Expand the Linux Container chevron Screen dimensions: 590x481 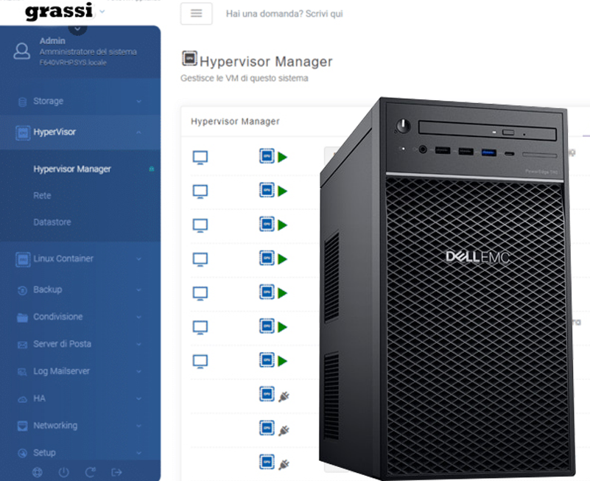[x=139, y=259]
